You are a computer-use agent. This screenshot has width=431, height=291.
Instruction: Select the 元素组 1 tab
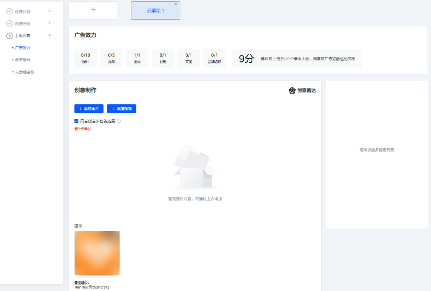(156, 10)
